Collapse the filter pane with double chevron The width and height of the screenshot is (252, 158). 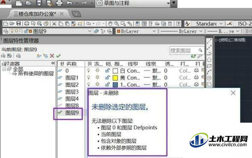(x=53, y=63)
